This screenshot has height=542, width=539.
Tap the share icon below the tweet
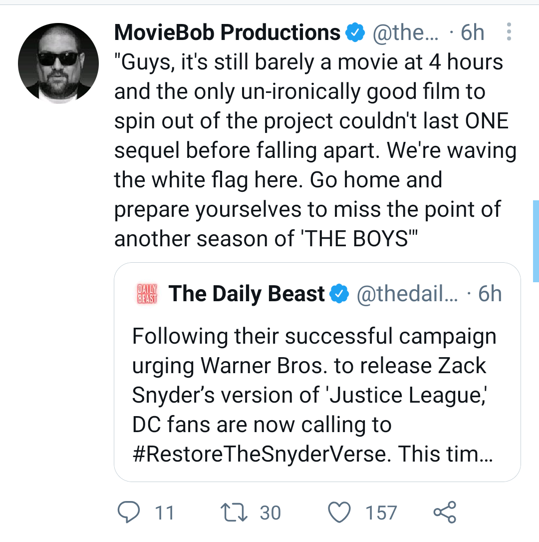click(x=445, y=512)
